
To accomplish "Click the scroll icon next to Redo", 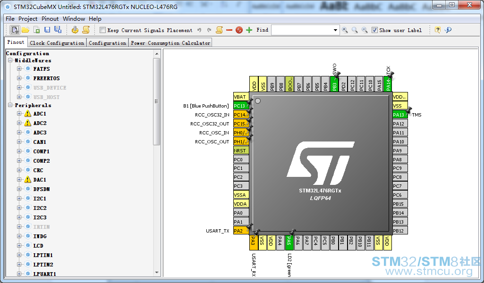I will pos(219,30).
